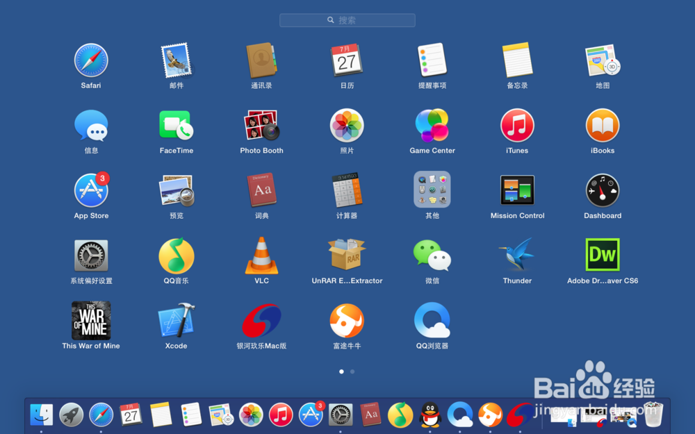This screenshot has width=695, height=434.
Task: Open Reminders (提醒事项) in the Launchpad grid
Action: coord(432,60)
